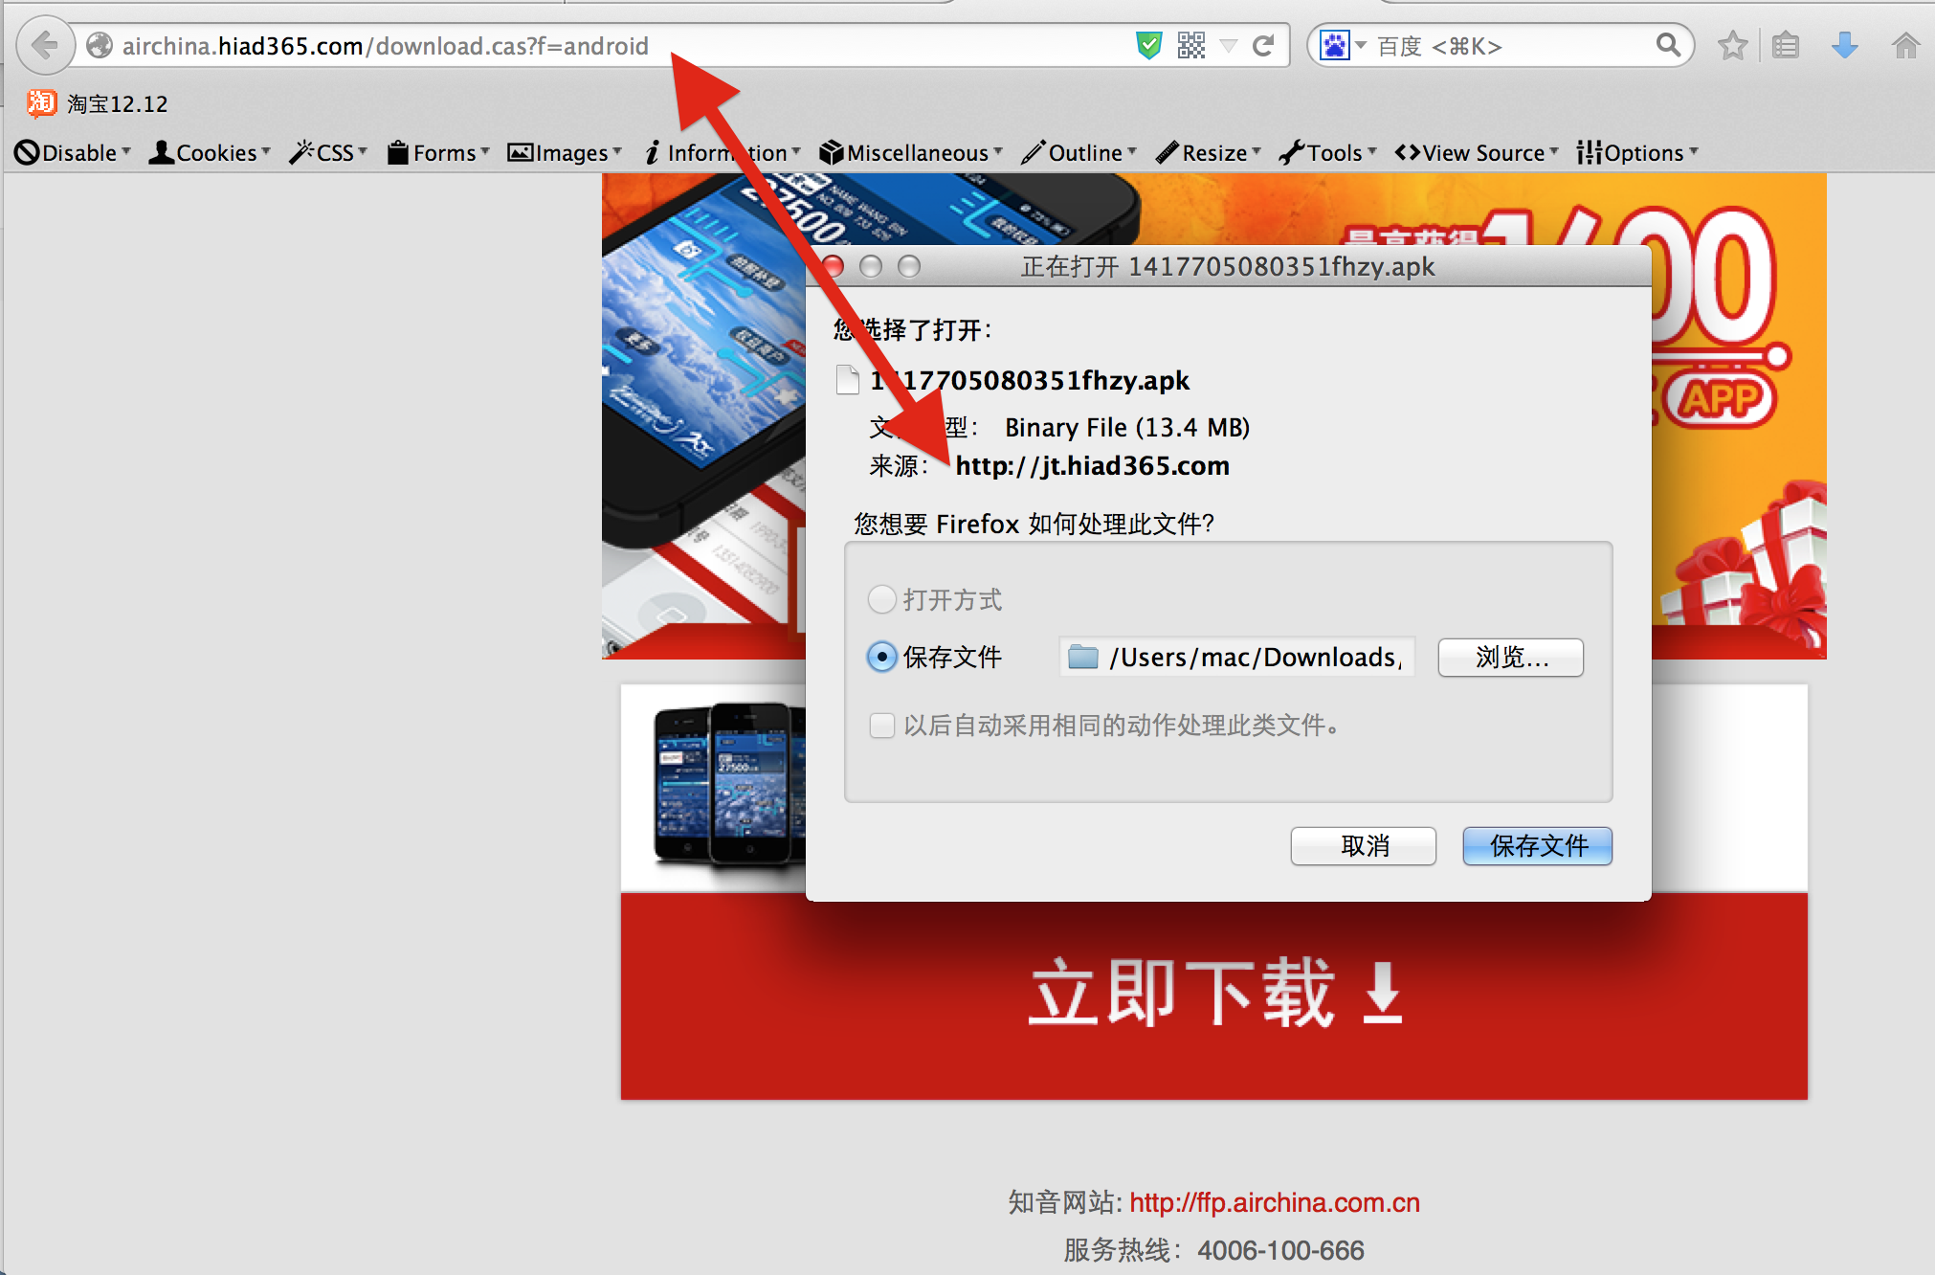Click the address bar URL text
Image resolution: width=1935 pixels, height=1275 pixels.
pyautogui.click(x=386, y=46)
